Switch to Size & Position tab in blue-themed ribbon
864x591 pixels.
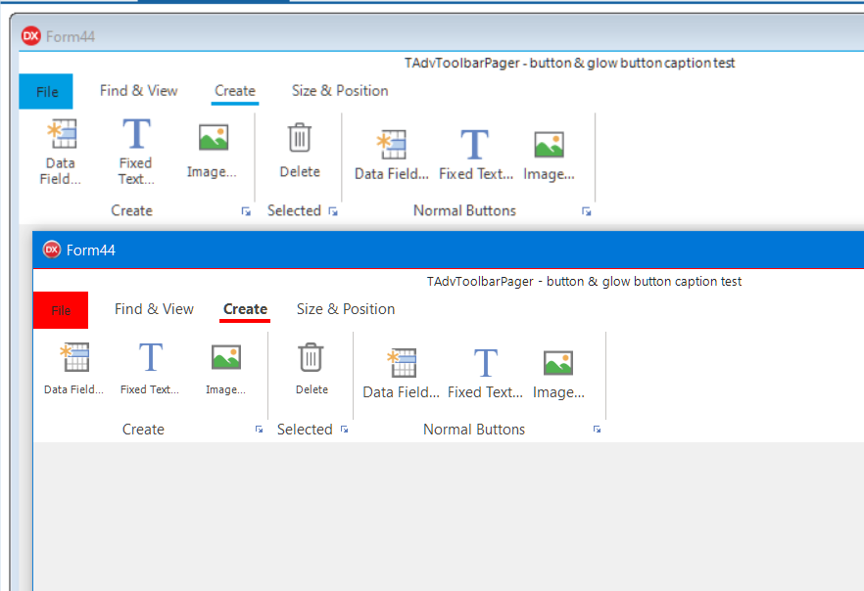[x=340, y=91]
